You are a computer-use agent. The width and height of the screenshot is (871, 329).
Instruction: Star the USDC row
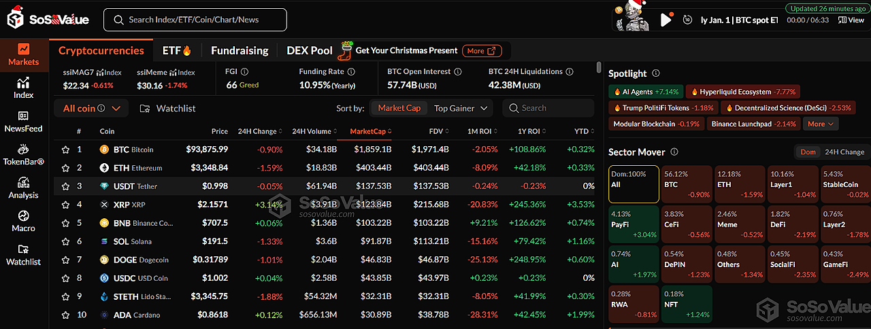pyautogui.click(x=65, y=278)
